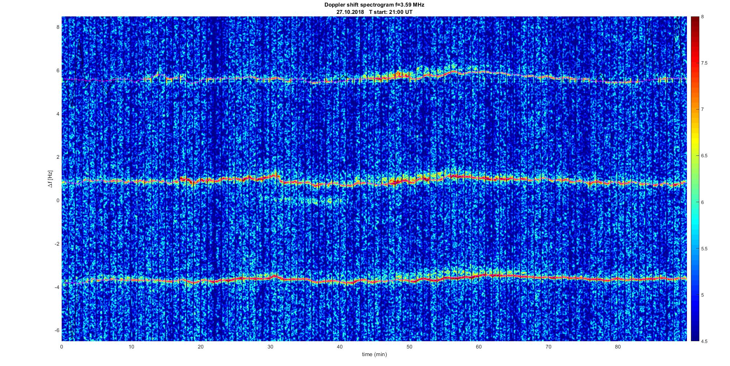Click x-axis tick label '10'
730x366 pixels.
click(x=131, y=347)
